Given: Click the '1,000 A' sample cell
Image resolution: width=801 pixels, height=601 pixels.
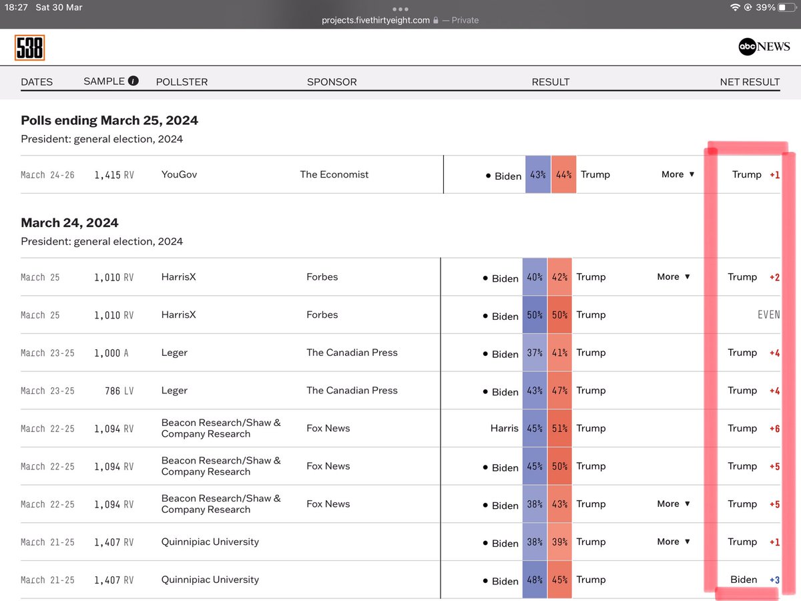Looking at the screenshot, I should pos(111,353).
